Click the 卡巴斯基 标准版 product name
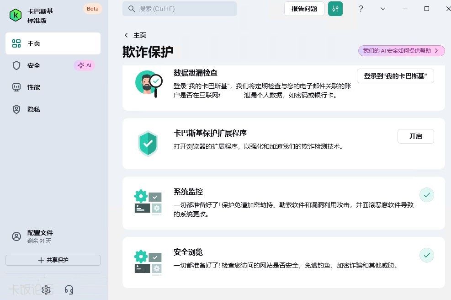This screenshot has width=451, height=300. (x=40, y=16)
